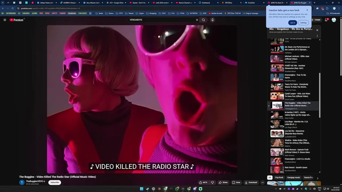Play Lou Bega - Mambo No. 5
Image resolution: width=342 pixels, height=192 pixels.
[x=293, y=124]
